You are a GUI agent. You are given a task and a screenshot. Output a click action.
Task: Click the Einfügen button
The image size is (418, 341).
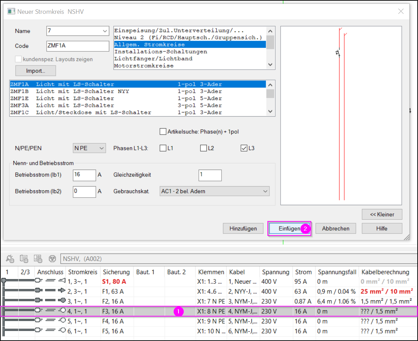[289, 228]
